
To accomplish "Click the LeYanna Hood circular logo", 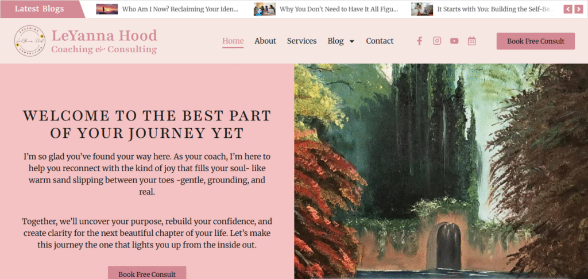I will point(30,41).
